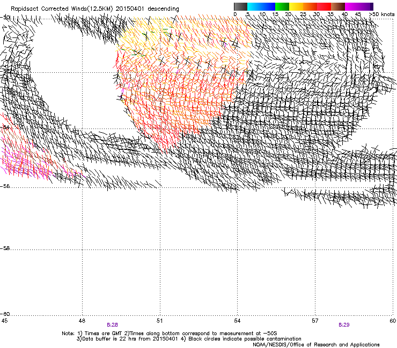This screenshot has height=348, width=397.
Task: Click the '54' longitude label on the bottom axis
Action: coord(237,321)
